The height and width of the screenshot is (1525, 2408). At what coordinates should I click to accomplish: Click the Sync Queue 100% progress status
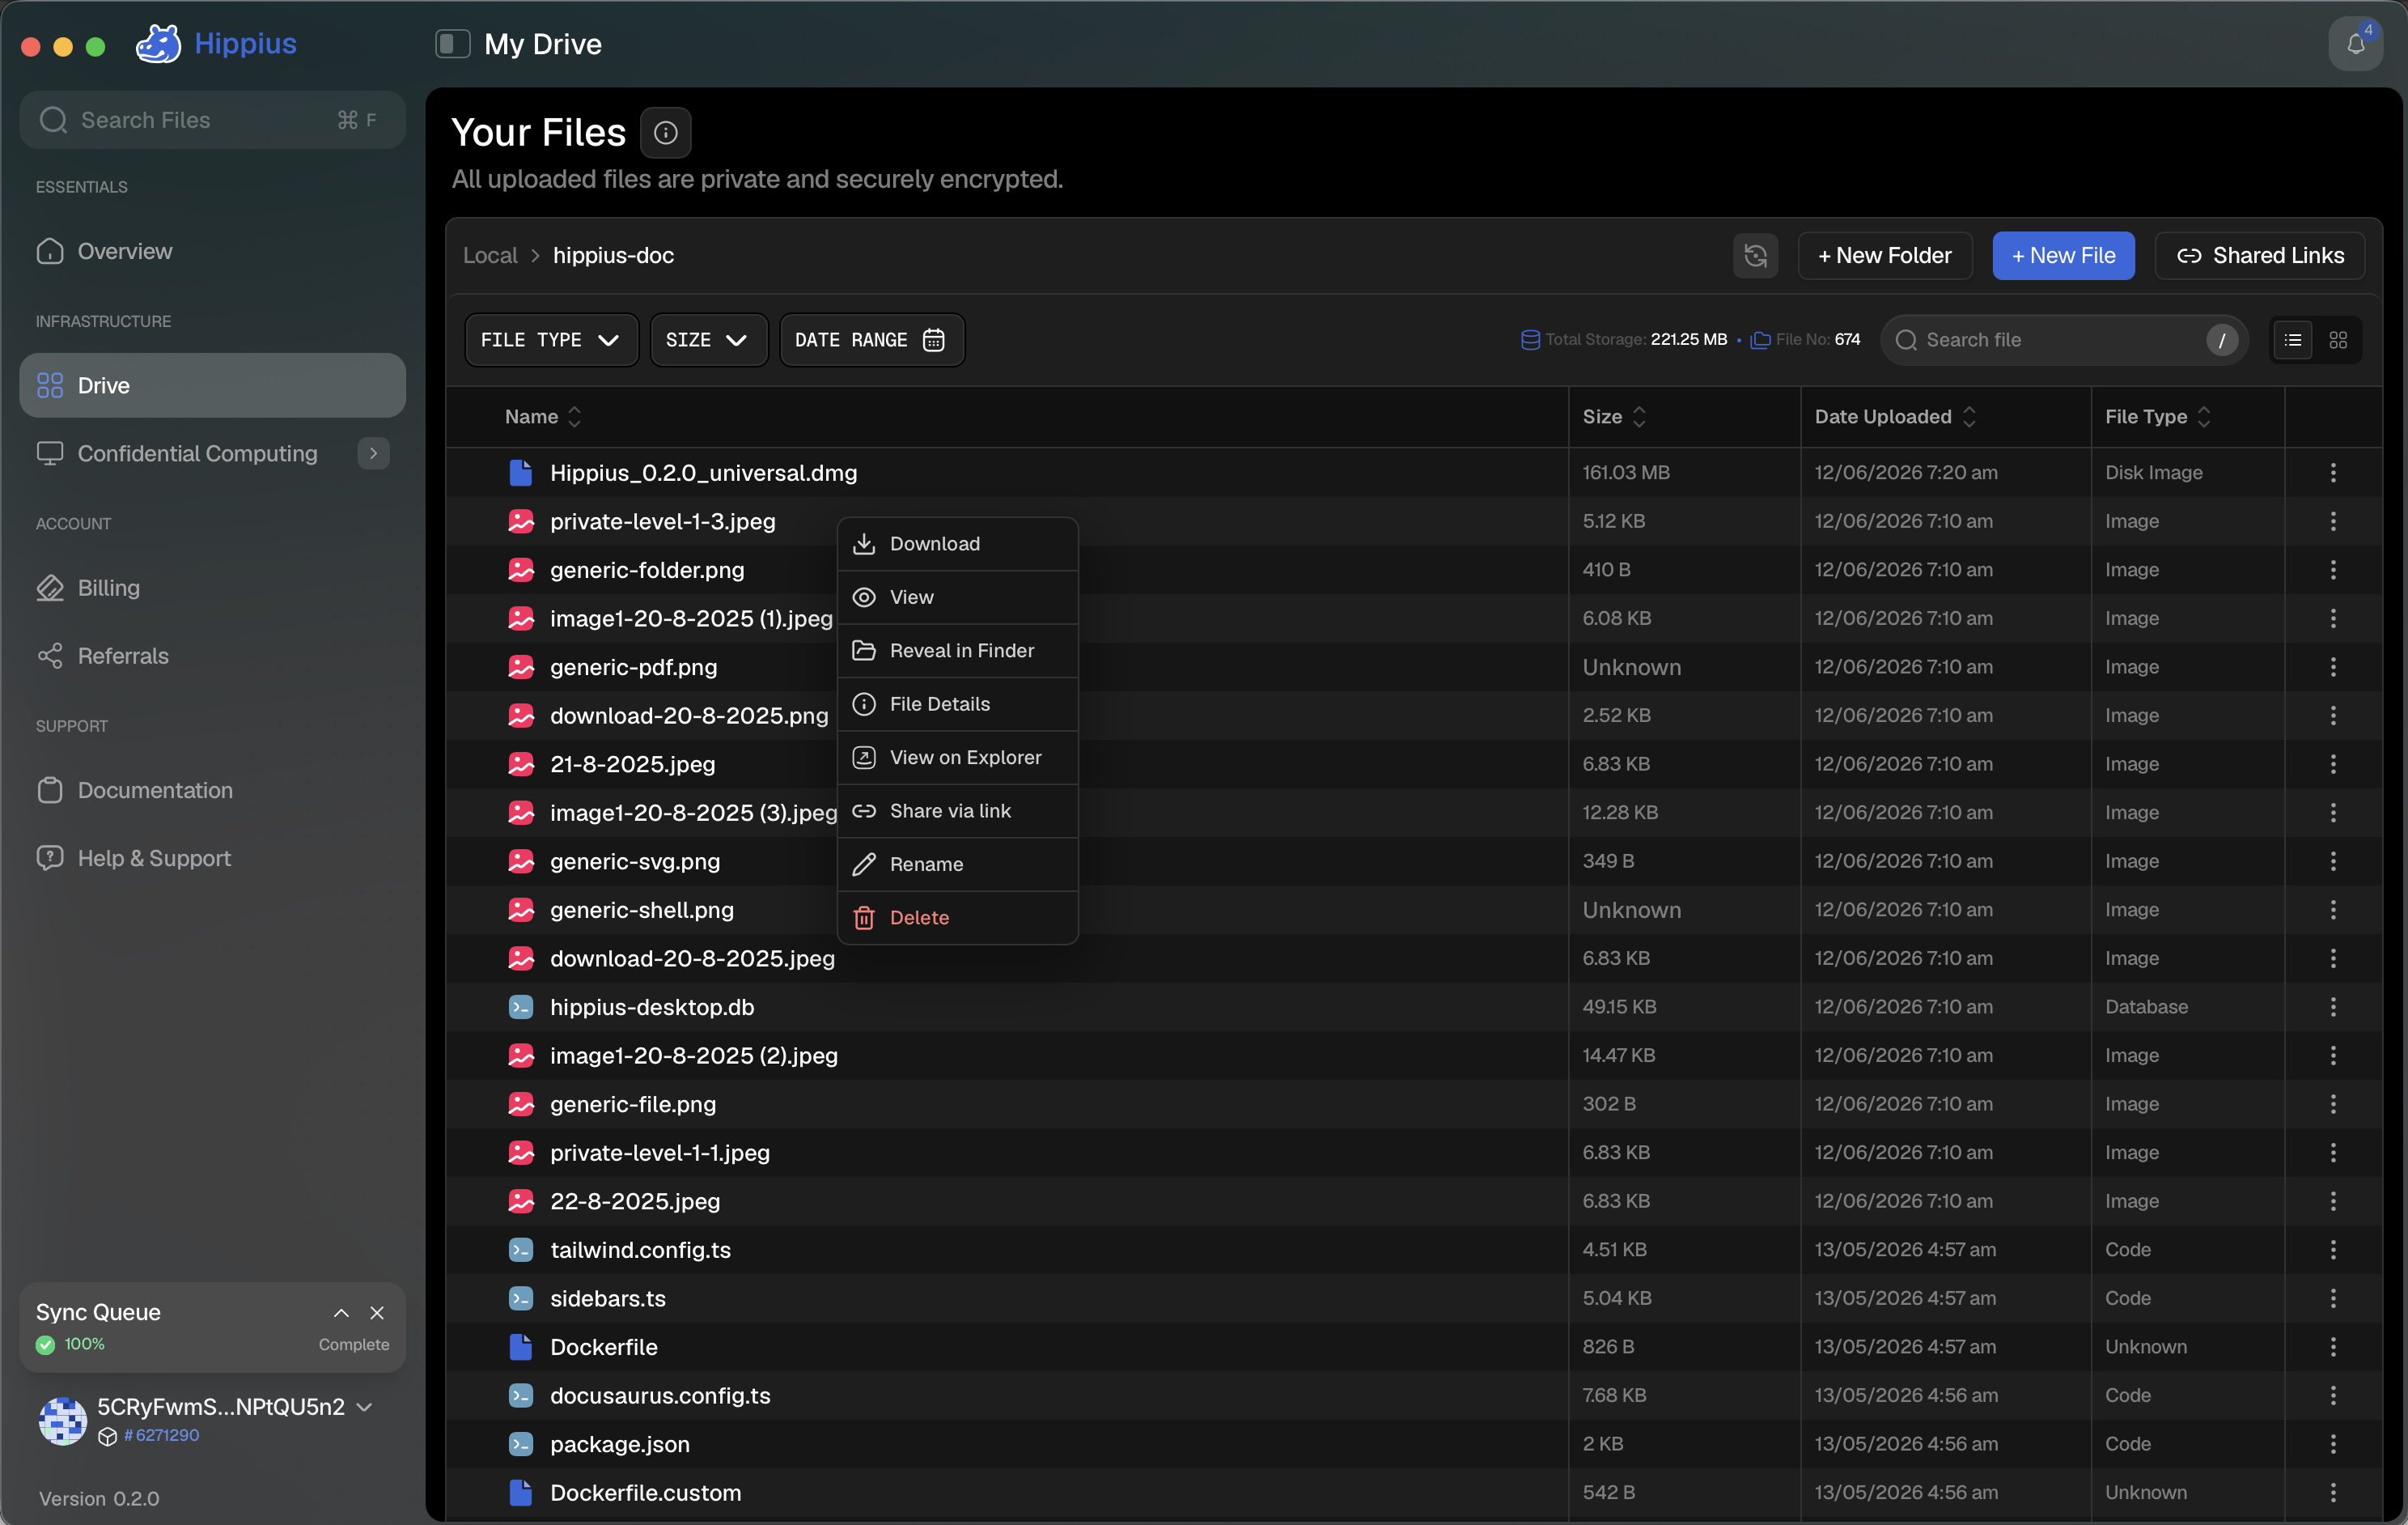[71, 1344]
